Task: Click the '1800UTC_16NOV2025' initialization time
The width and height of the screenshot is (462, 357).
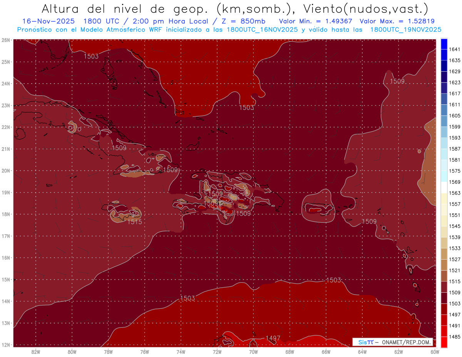Action: click(262, 30)
